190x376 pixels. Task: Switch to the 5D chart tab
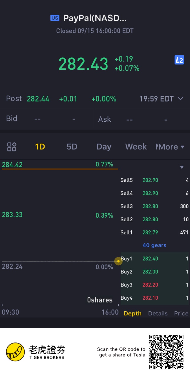coord(72,147)
